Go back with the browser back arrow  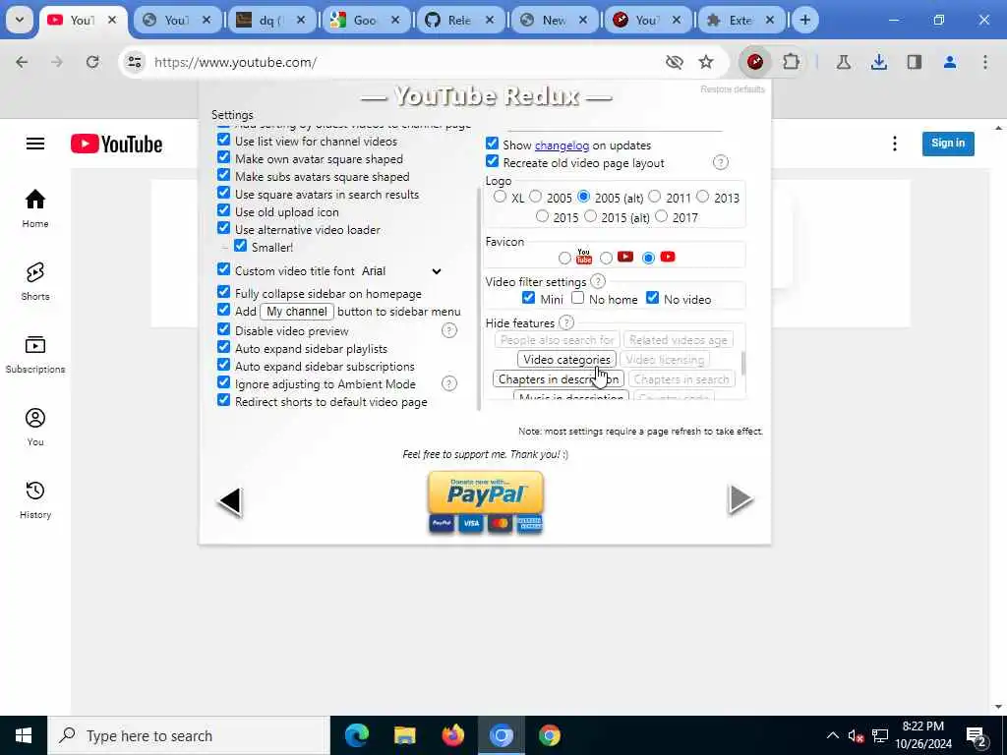22,62
